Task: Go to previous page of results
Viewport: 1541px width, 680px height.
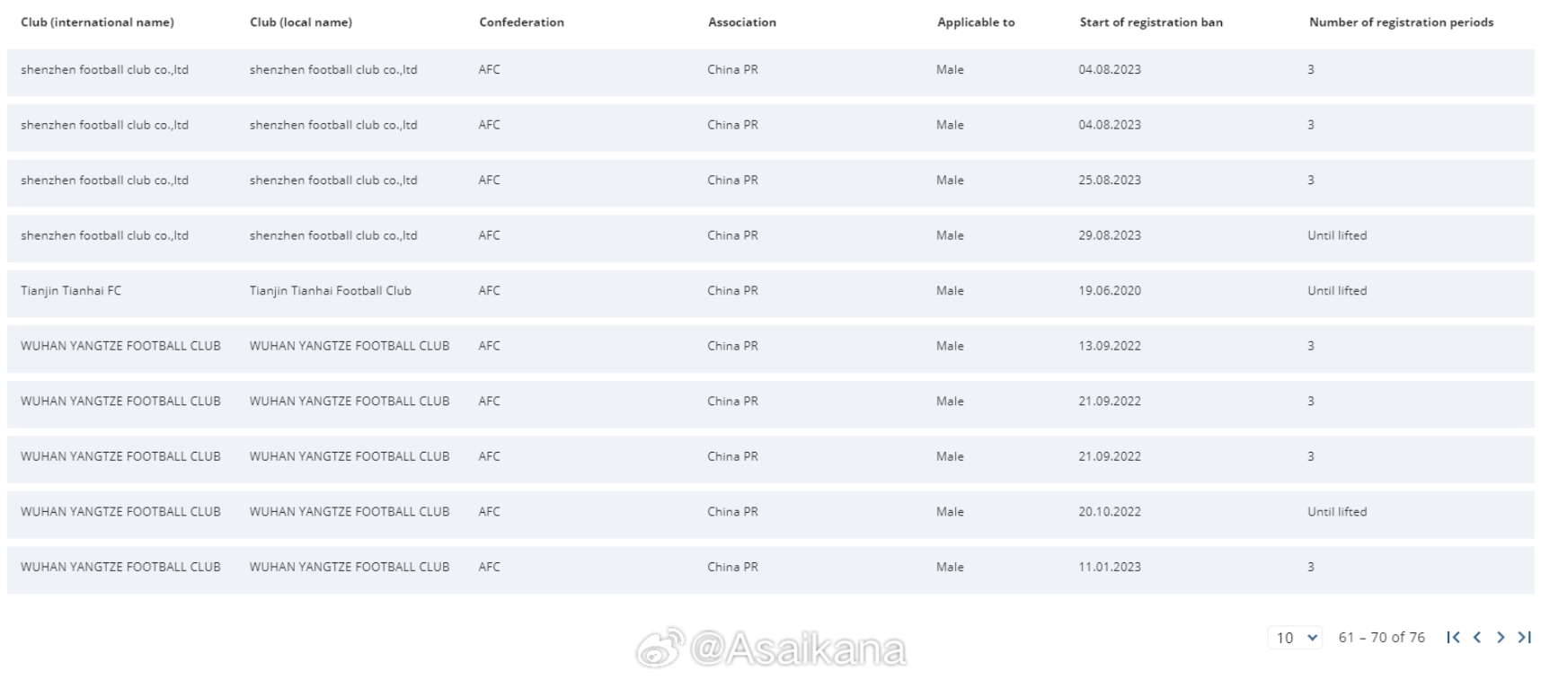Action: (x=1476, y=637)
